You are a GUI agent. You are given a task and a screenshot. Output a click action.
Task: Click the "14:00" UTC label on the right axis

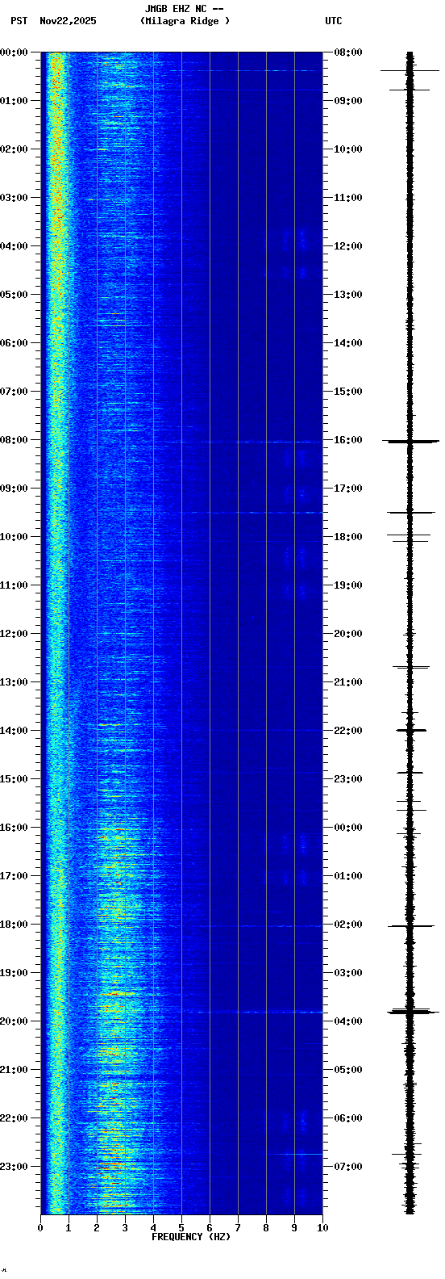[x=348, y=343]
